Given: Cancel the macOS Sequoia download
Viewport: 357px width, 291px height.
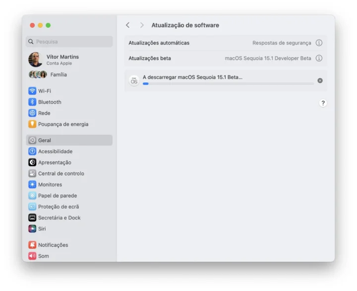Looking at the screenshot, I should (x=320, y=80).
